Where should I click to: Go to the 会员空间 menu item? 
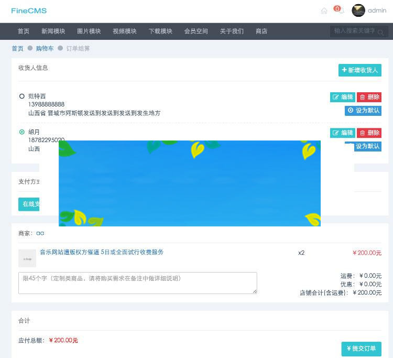(196, 31)
